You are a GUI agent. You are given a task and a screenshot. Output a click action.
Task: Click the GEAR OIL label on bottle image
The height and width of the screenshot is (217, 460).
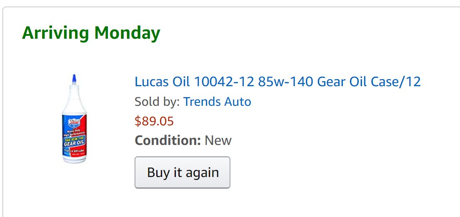coord(75,143)
